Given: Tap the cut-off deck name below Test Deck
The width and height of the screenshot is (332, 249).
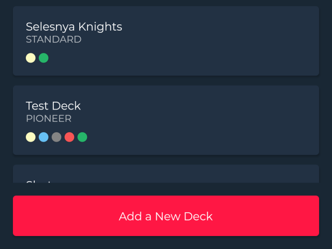Looking at the screenshot, I should pos(39,181).
